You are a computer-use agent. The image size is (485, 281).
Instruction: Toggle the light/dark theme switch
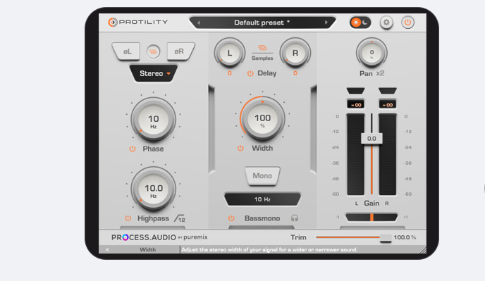tap(360, 23)
